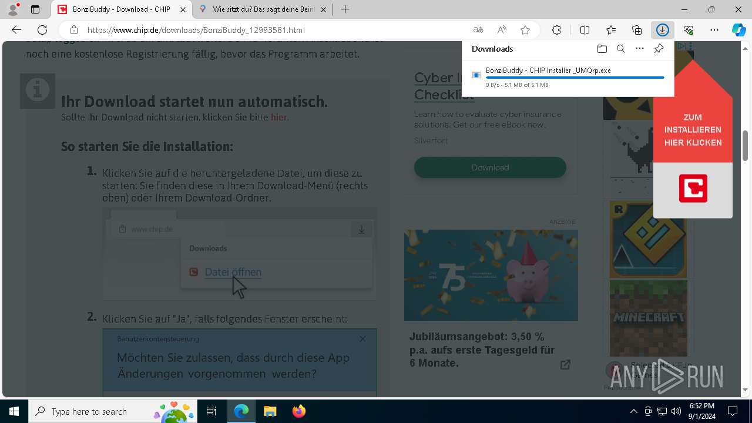752x423 pixels.
Task: Open the clock showing 6:52 PM
Action: (702, 411)
